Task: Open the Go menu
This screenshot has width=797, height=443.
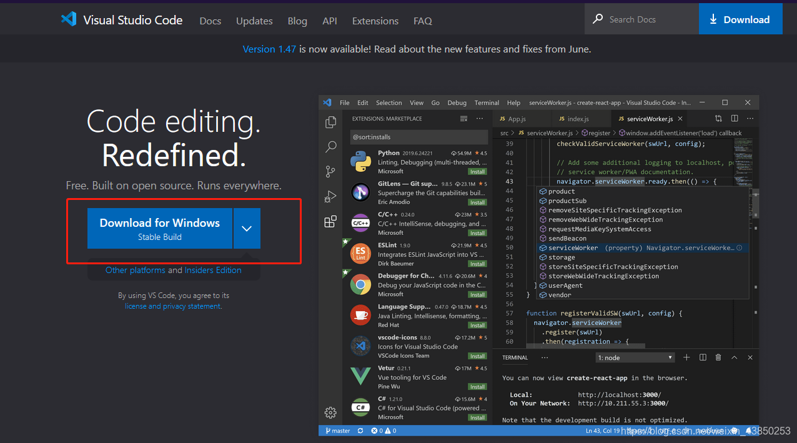Action: click(435, 102)
